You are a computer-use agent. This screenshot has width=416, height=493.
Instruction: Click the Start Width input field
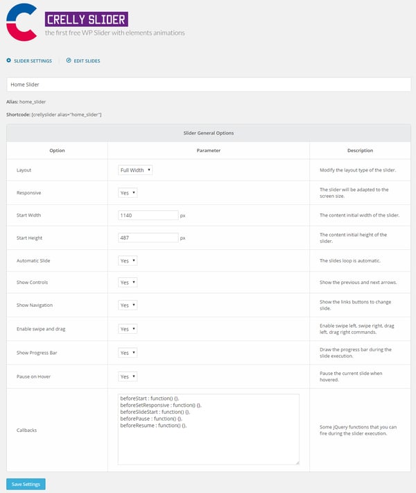tap(148, 215)
